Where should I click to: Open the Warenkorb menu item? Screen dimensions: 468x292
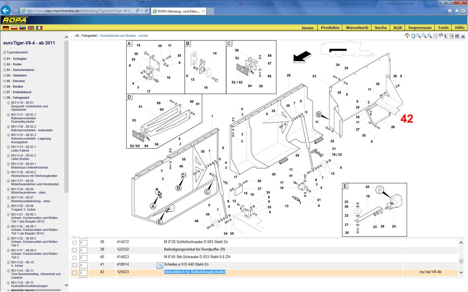click(x=357, y=28)
